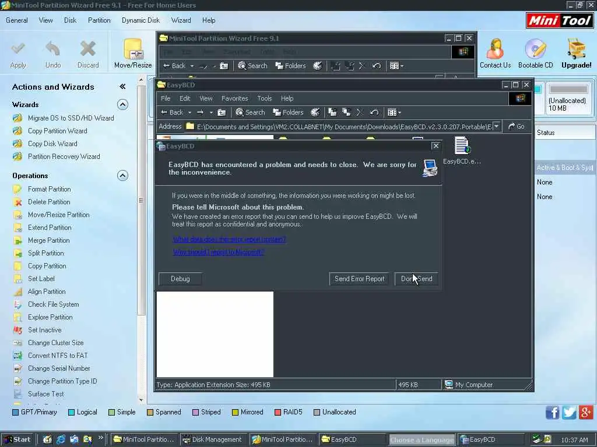Open the Back history dropdown in EasyBCD explorer
597x447 pixels.
189,112
